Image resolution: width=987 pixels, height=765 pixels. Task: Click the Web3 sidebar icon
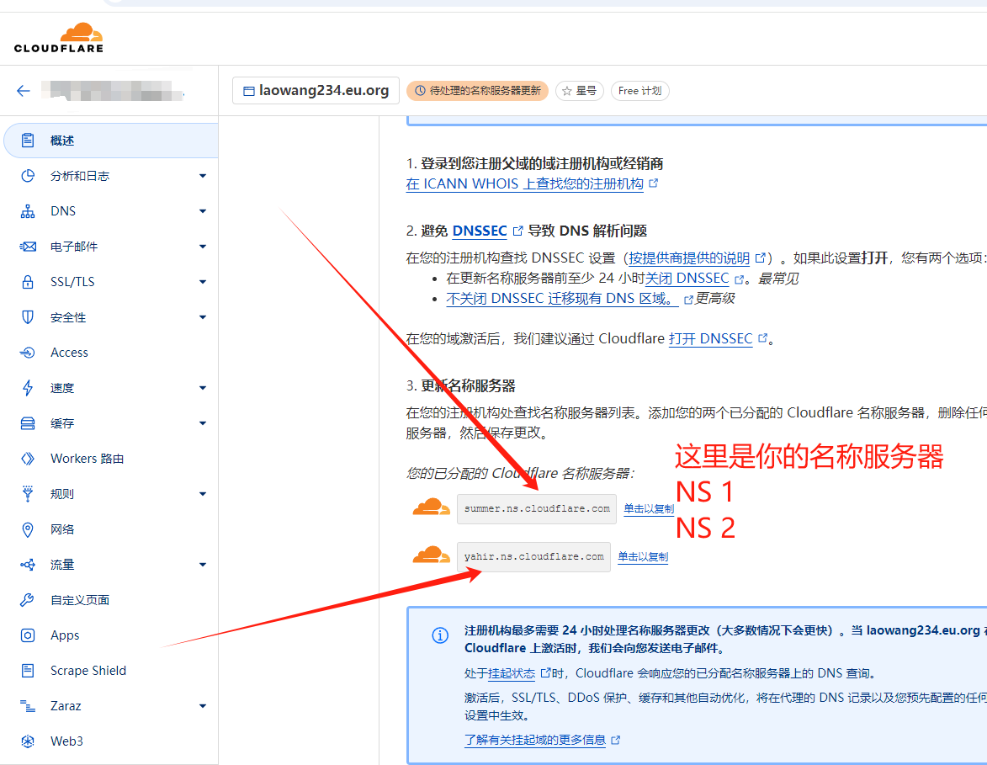[x=28, y=741]
